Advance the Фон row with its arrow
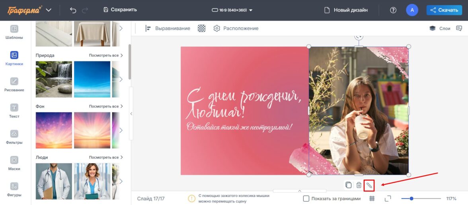This screenshot has height=205, width=468. (x=121, y=130)
